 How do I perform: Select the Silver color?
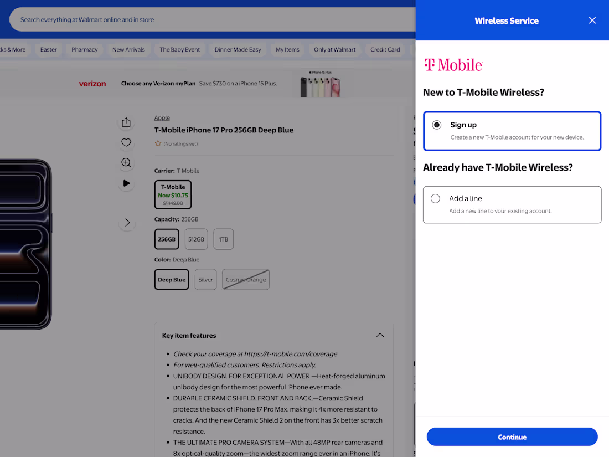(205, 279)
